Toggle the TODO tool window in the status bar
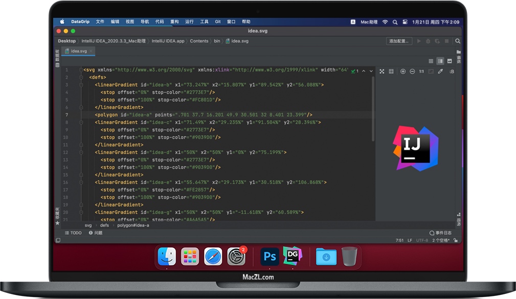The image size is (516, 299). coord(73,233)
